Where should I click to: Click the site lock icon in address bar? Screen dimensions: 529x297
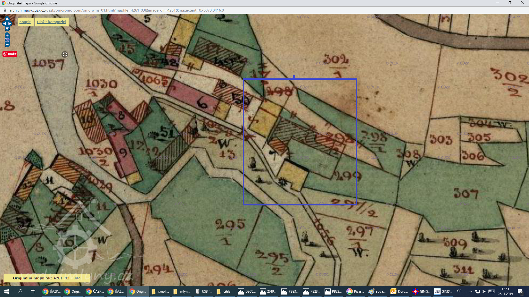pos(5,10)
